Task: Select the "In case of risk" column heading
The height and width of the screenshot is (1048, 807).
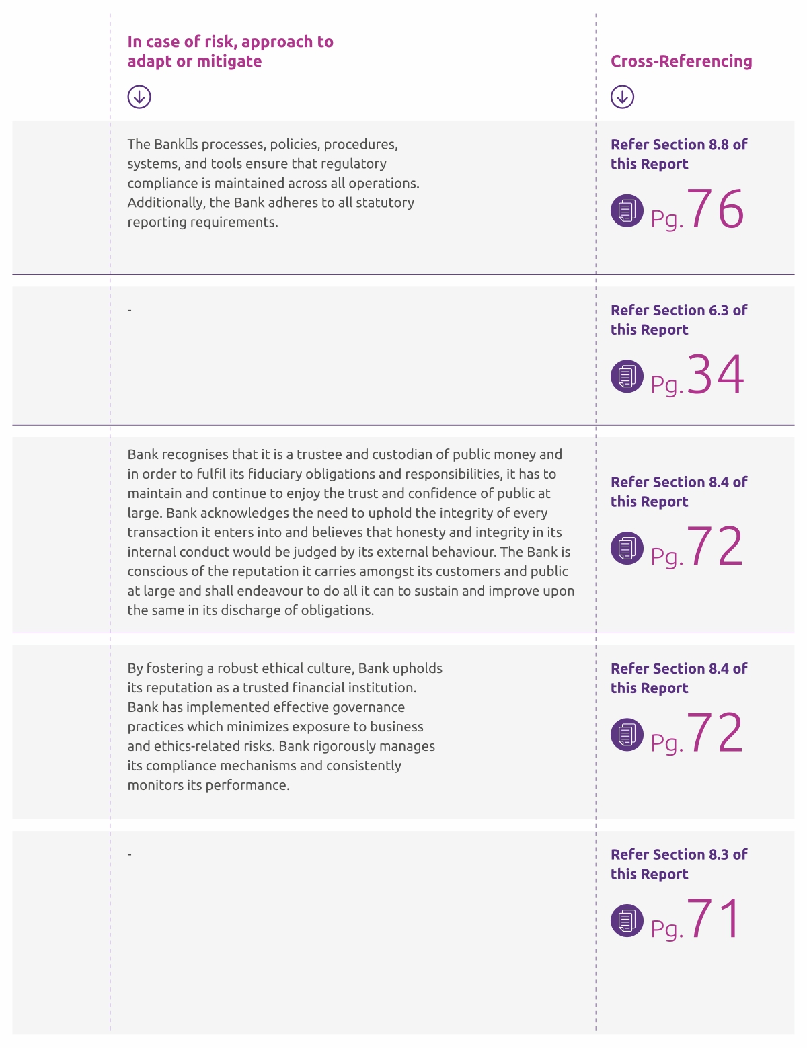Action: [230, 51]
